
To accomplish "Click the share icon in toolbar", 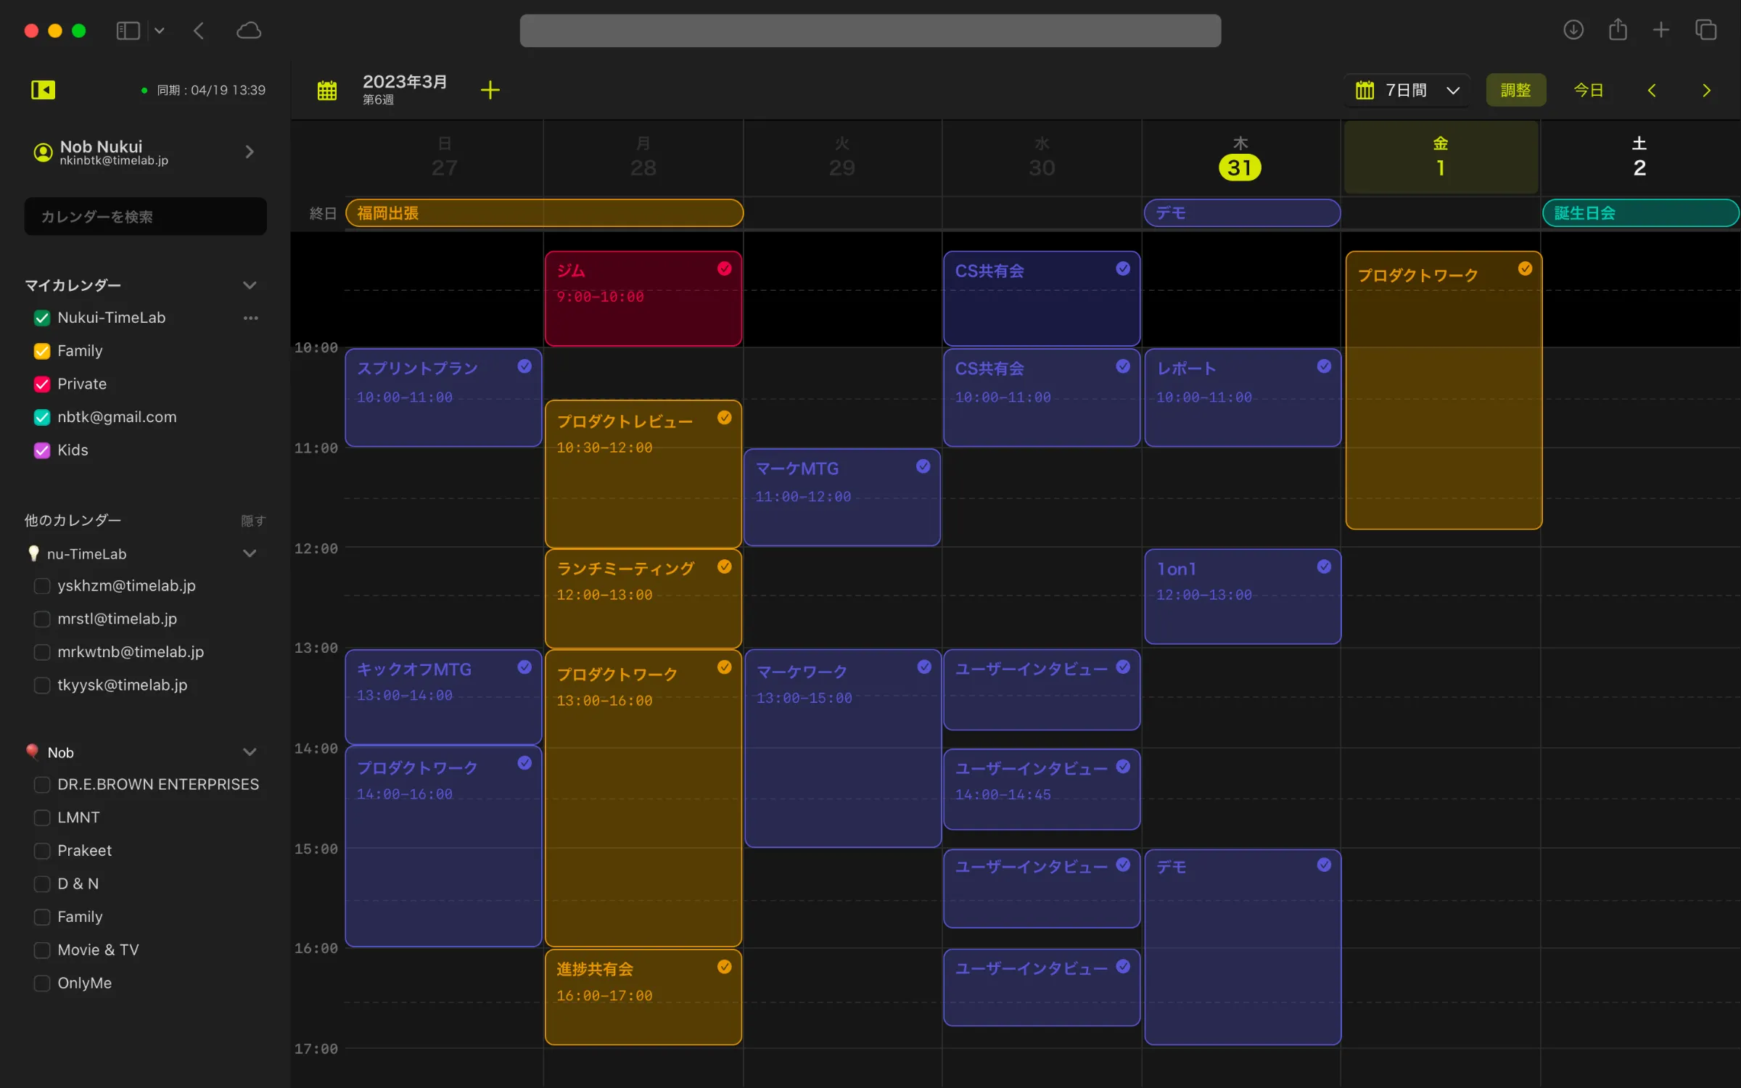I will (1618, 30).
